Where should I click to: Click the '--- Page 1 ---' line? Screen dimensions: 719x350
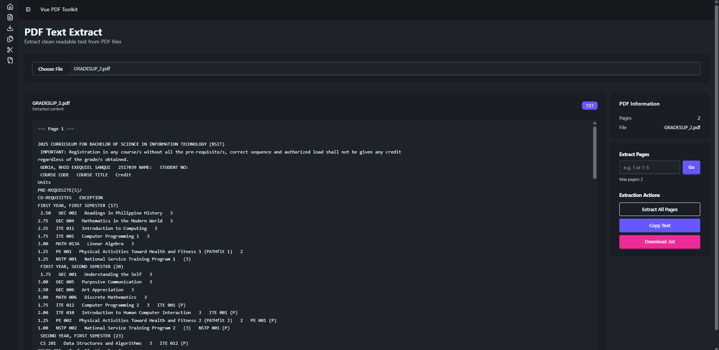pos(56,129)
